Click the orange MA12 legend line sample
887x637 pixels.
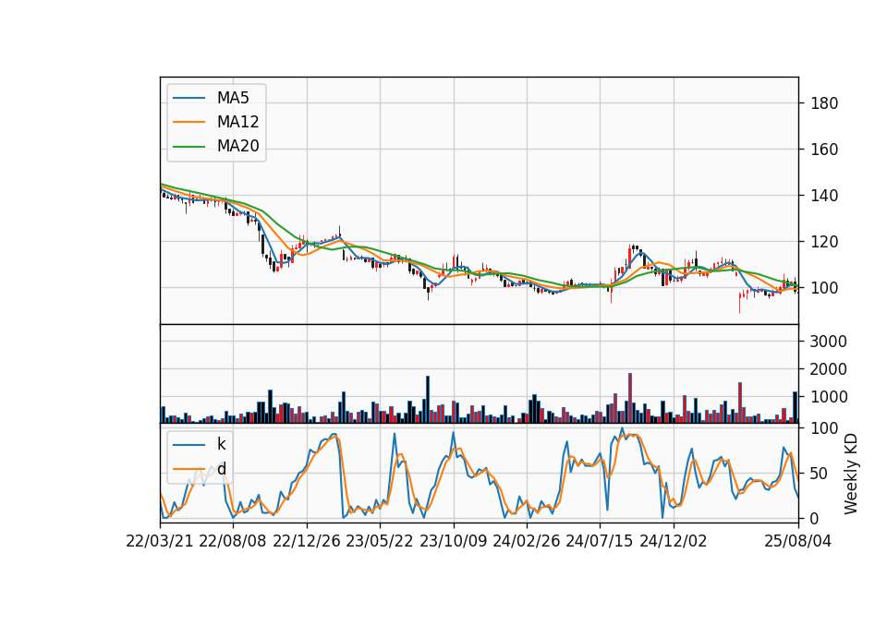[x=188, y=122]
